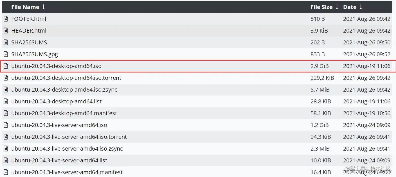Download ubuntu-20.04.3-live-server-amd64.iso.torrent

click(69, 137)
